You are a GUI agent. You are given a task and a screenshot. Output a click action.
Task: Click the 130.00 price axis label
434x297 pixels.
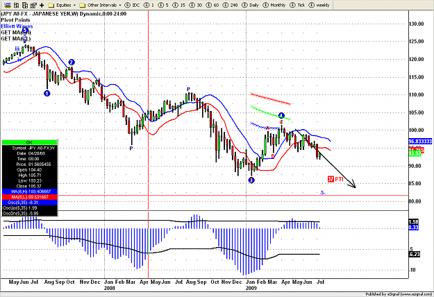coord(416,24)
